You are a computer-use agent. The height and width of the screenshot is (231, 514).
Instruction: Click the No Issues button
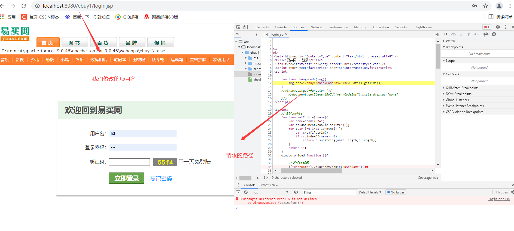[x=396, y=192]
